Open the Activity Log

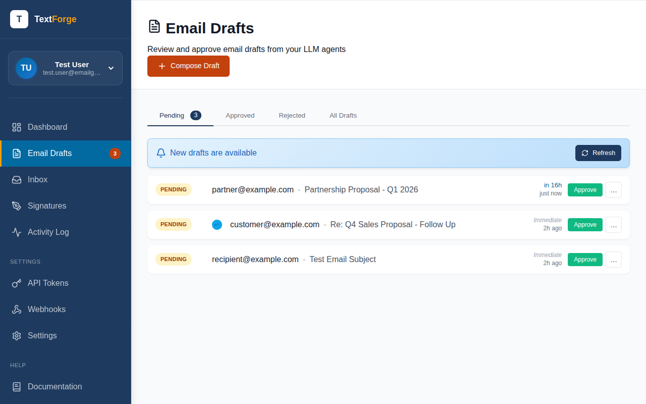[66, 232]
